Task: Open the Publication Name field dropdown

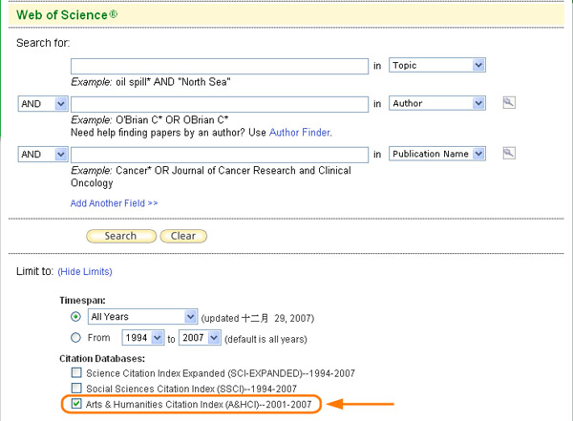Action: pos(437,154)
